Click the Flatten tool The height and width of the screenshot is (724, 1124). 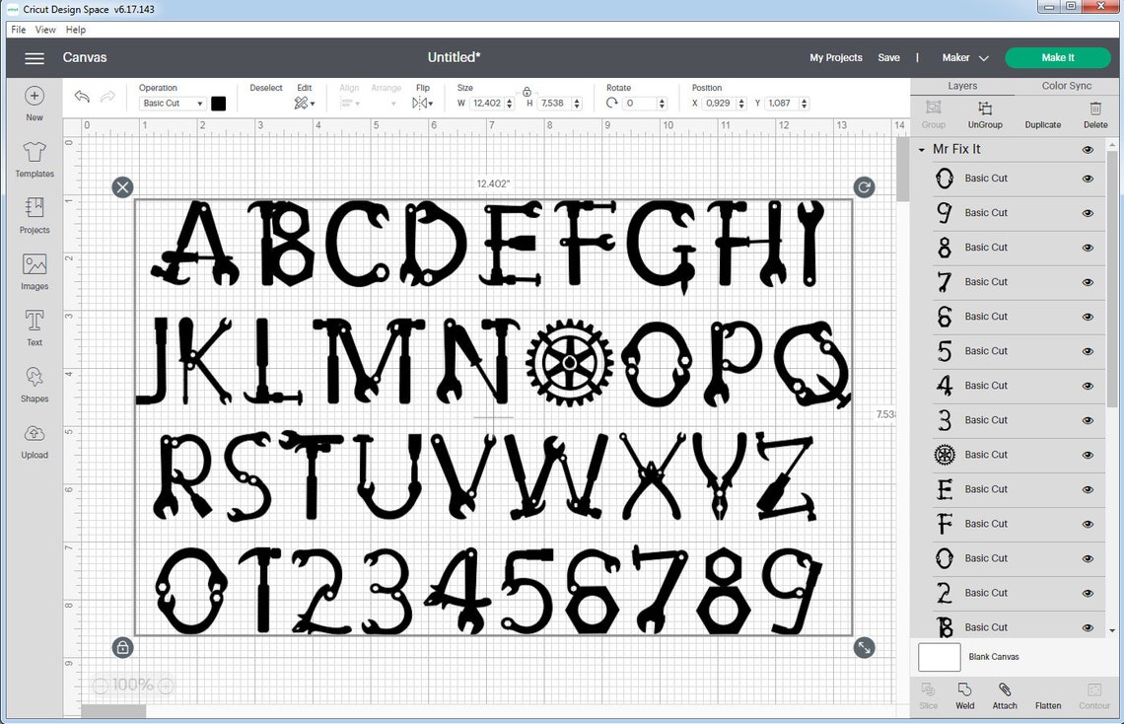[1047, 694]
